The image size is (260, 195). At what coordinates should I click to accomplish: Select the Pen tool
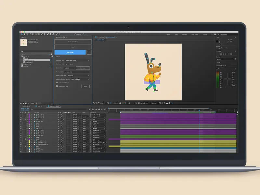[x=42, y=34]
